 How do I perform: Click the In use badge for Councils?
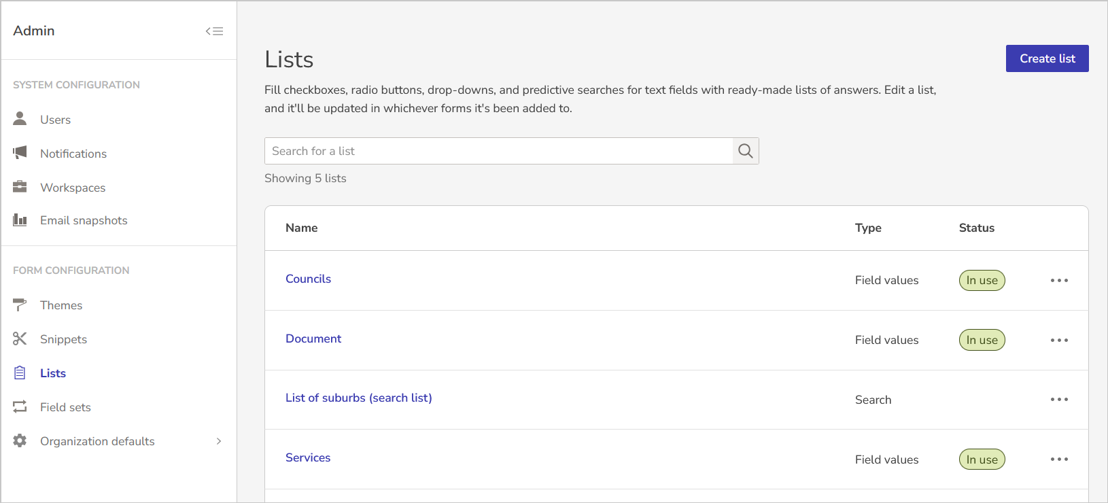click(x=982, y=280)
